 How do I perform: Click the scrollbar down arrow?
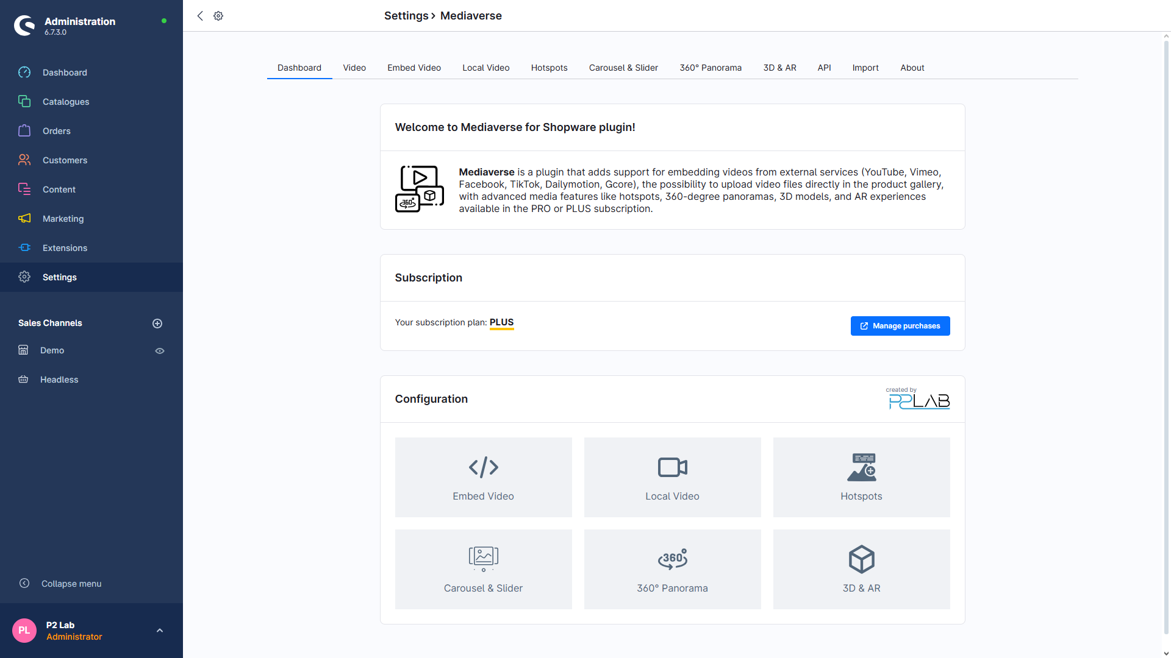point(1166,654)
